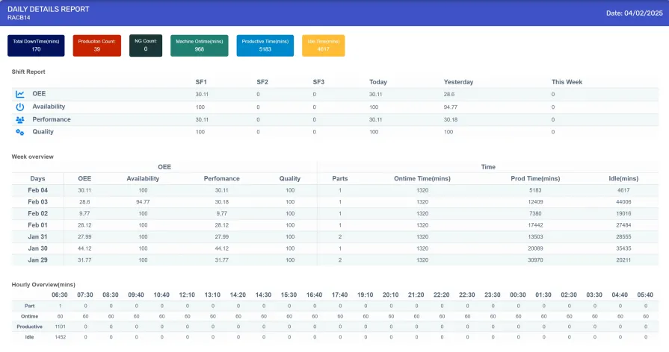This screenshot has width=669, height=352.
Task: Click the yellow Idle Time card
Action: tap(323, 45)
